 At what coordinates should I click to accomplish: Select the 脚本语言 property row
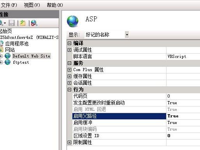pos(119,56)
